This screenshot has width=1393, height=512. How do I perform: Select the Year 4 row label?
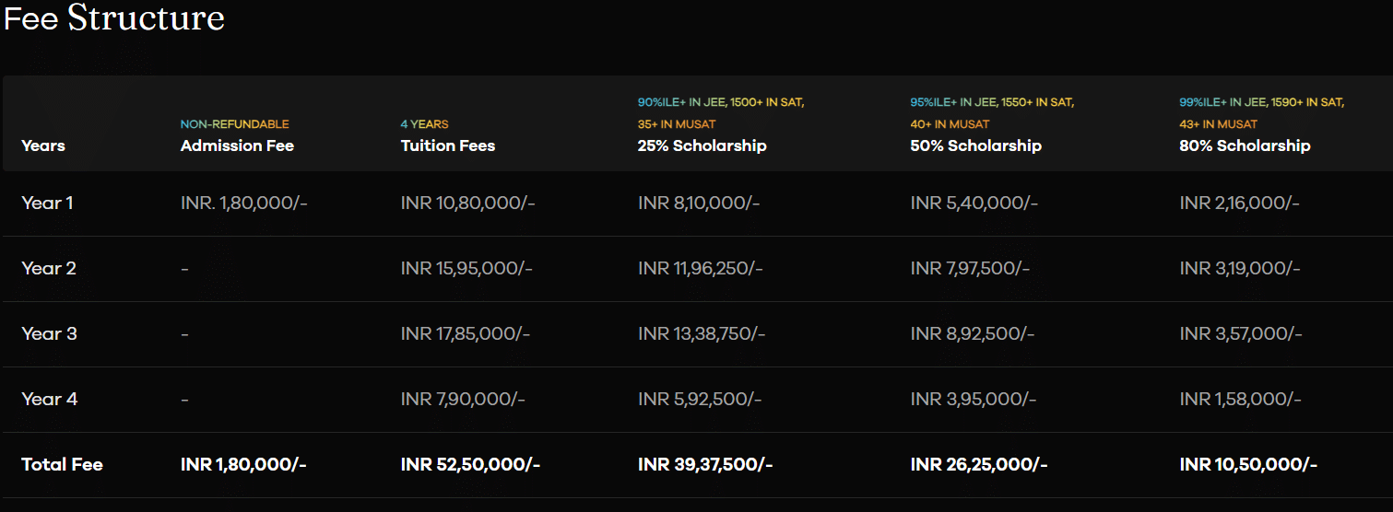tap(49, 399)
